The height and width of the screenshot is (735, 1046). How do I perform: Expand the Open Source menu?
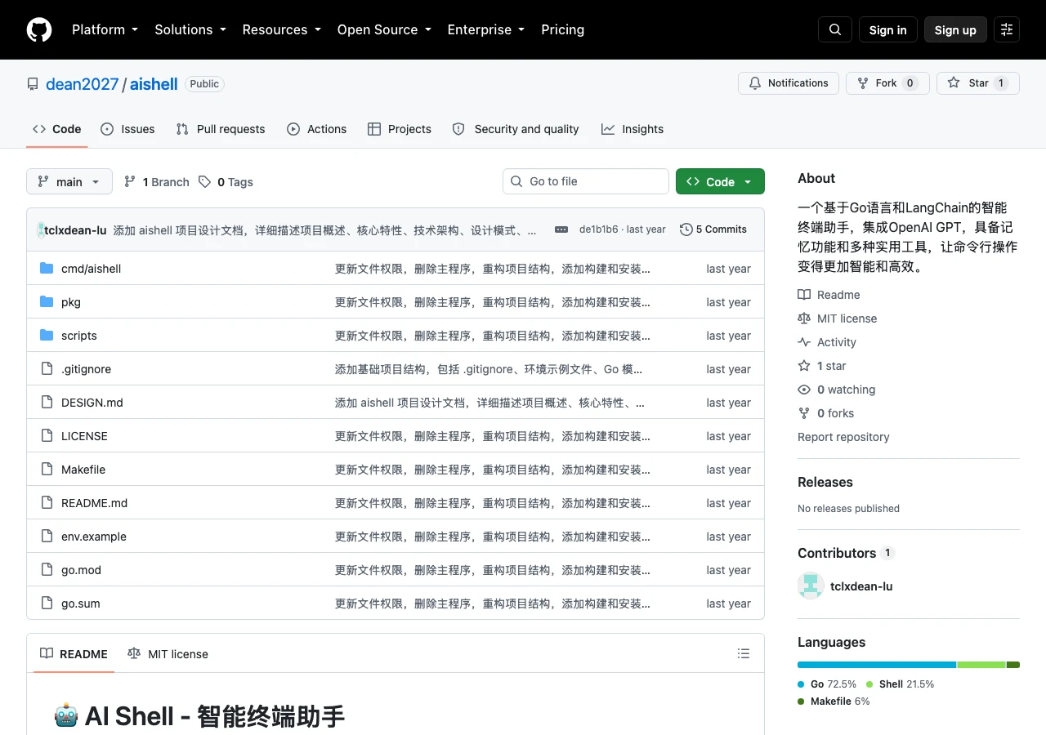tap(383, 29)
